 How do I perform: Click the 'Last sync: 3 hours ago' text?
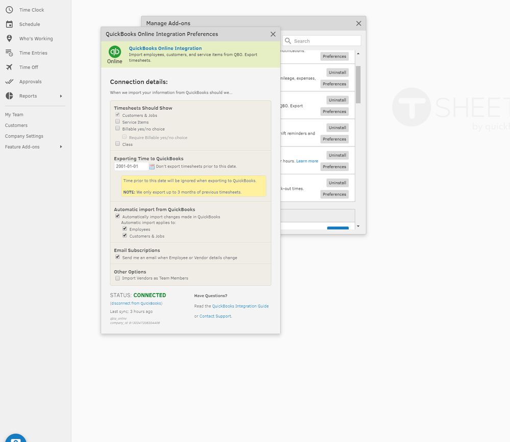(x=131, y=311)
